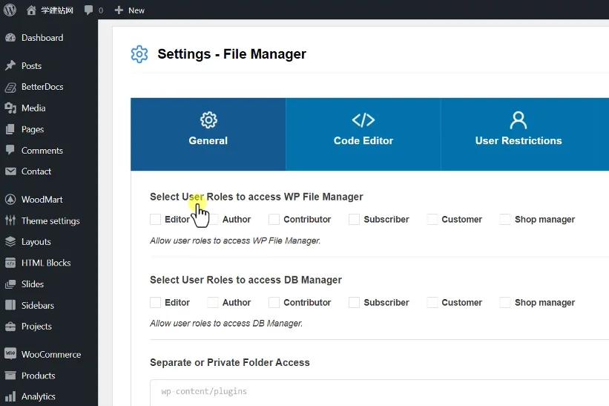Click the WordPress logo icon in admin bar
This screenshot has height=406, width=609.
pyautogui.click(x=10, y=10)
